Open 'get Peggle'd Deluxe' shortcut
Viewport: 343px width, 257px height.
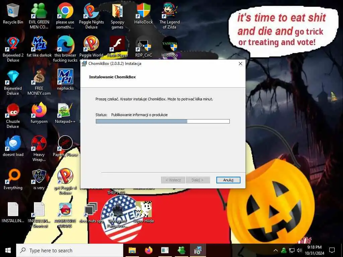(x=65, y=181)
